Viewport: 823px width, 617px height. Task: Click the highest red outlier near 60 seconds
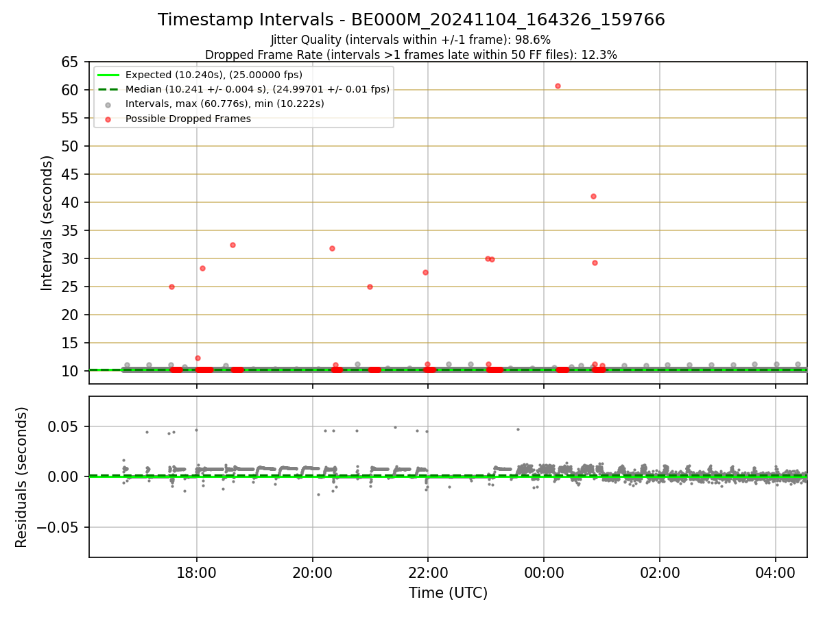pyautogui.click(x=558, y=86)
